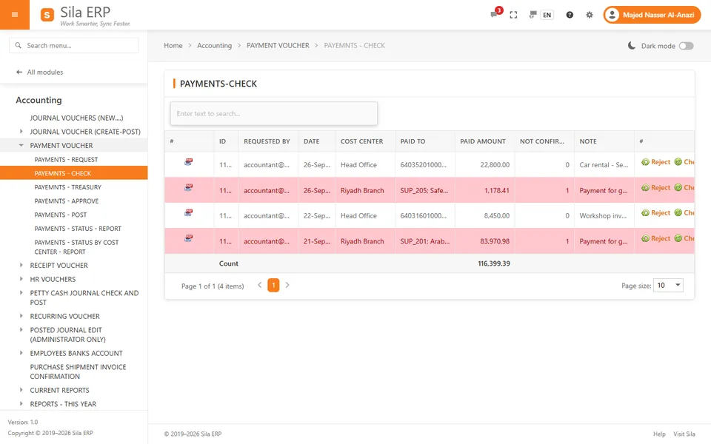Open the Help footer link
Viewport: 711px width, 444px height.
coord(659,434)
